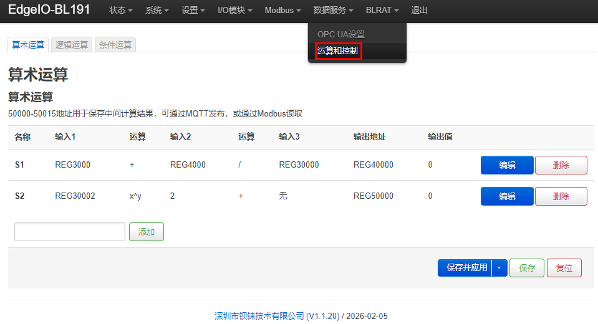Click REG50000 output address cell
This screenshot has width=598, height=324.
coord(374,196)
